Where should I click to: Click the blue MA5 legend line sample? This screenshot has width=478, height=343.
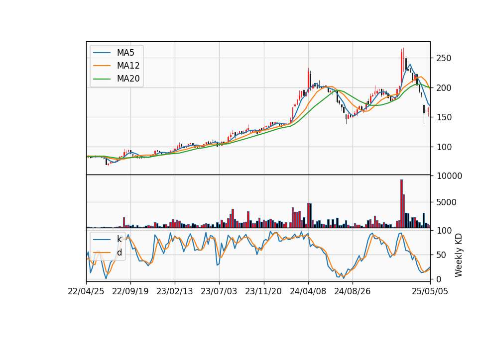tap(102, 53)
